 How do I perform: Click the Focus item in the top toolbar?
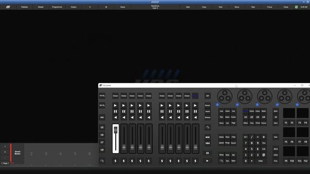[270, 7]
